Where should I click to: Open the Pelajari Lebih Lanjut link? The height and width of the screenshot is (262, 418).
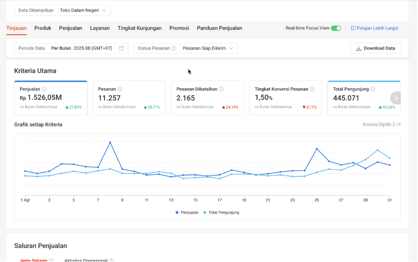click(374, 28)
